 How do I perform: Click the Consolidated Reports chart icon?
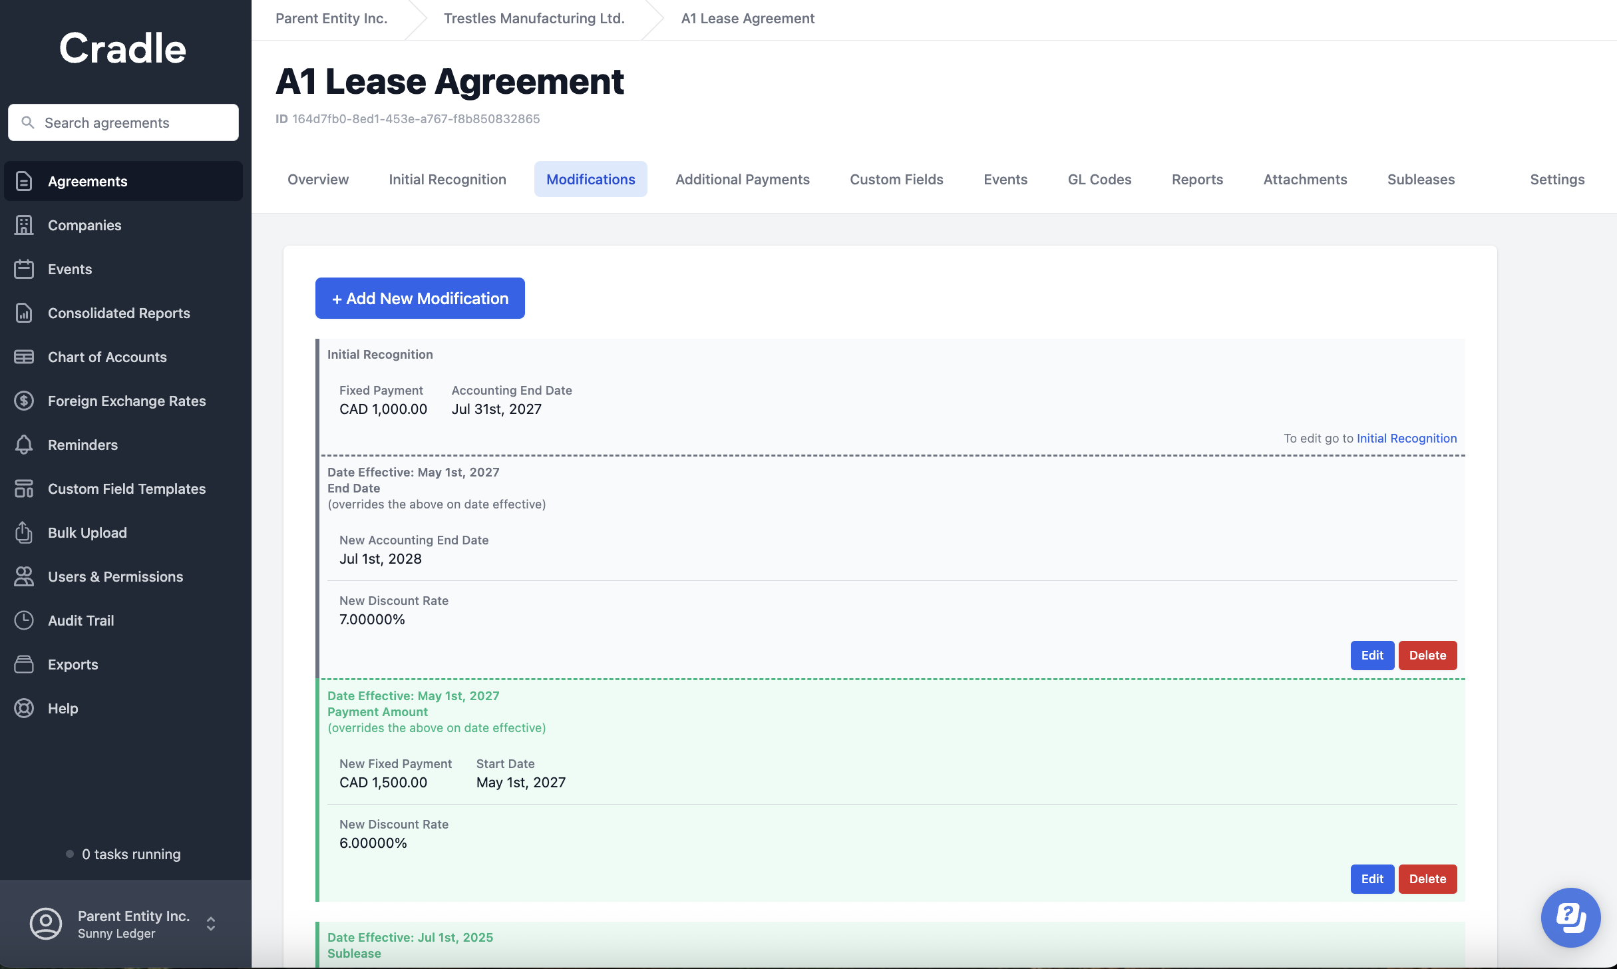point(24,313)
